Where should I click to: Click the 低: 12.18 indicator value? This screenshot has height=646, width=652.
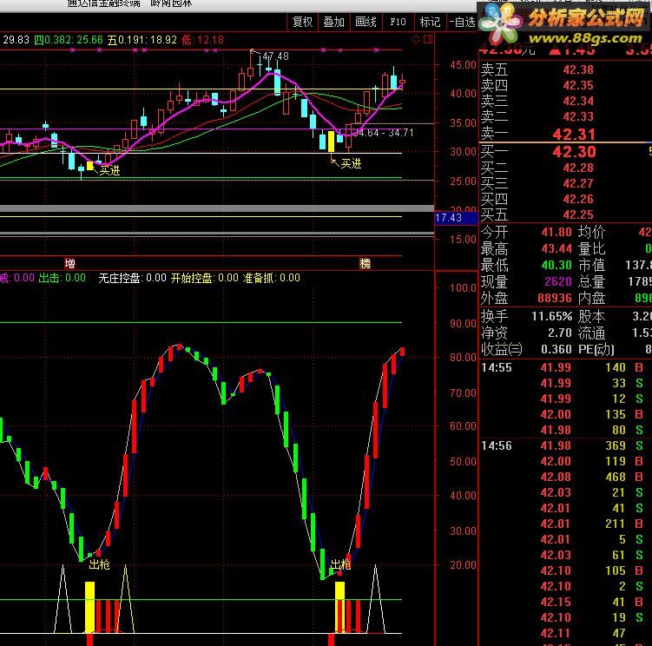click(x=202, y=40)
